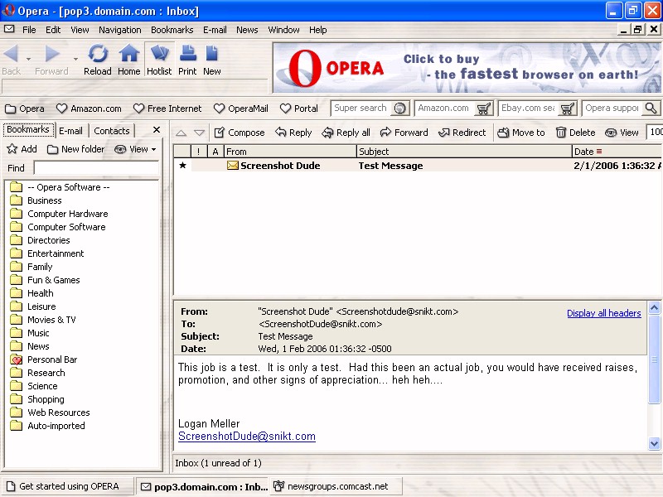Select the Bookmarks hotlist tab
The image size is (663, 497).
tap(28, 130)
